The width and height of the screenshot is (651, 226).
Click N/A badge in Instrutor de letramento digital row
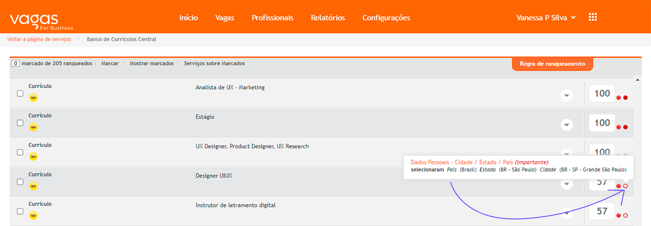[x=33, y=216]
